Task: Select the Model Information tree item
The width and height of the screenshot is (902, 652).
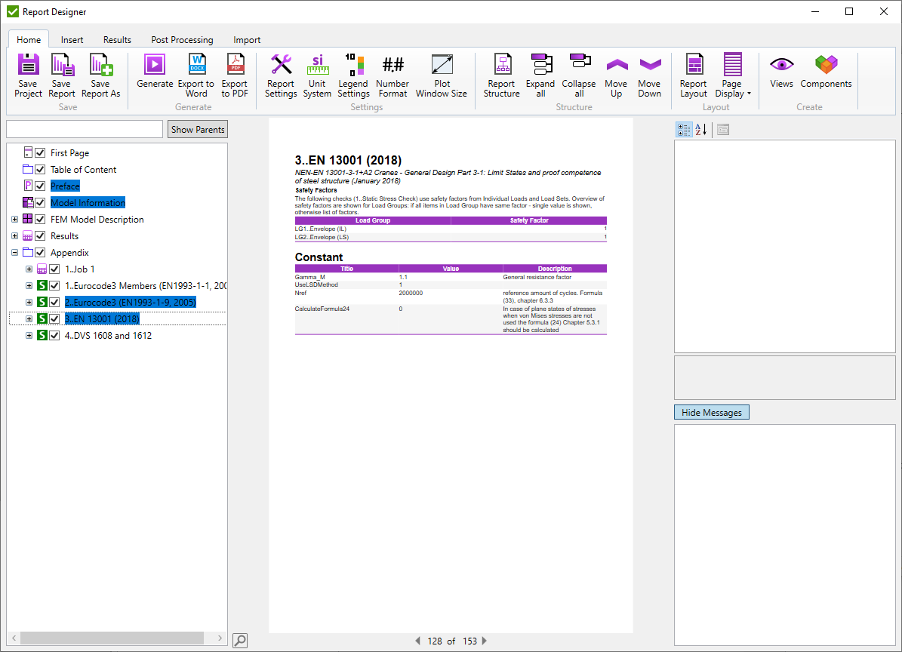Action: pos(88,203)
